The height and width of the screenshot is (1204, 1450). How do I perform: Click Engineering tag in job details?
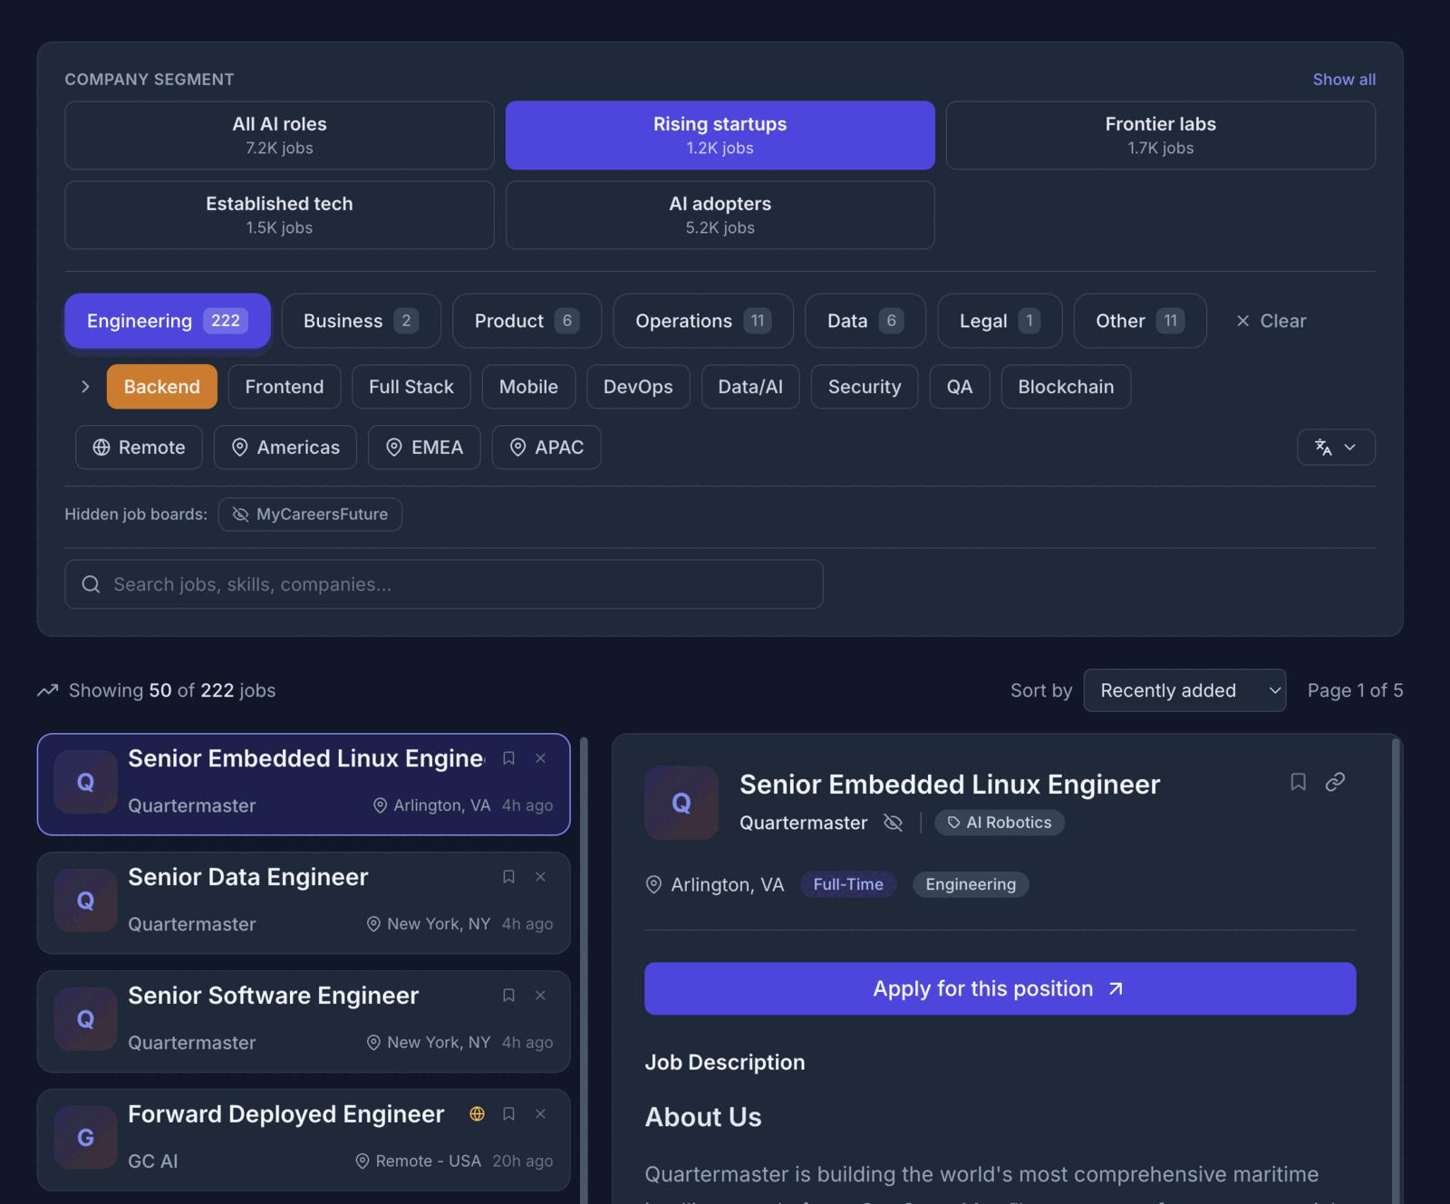[971, 884]
